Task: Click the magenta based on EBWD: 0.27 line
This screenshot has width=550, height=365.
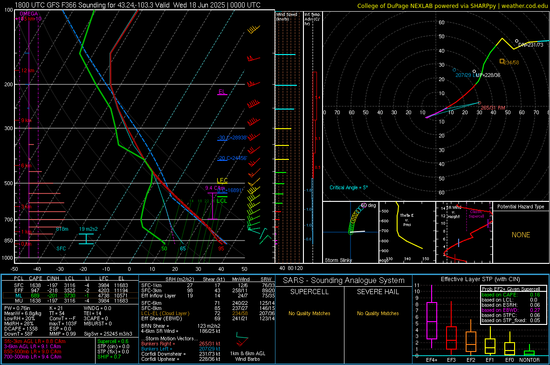Action: pos(511,310)
